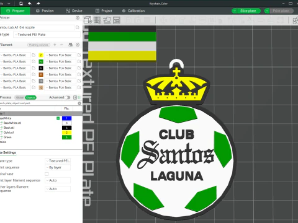The image size is (298, 223).
Task: Open the Device tab
Action: 74,11
